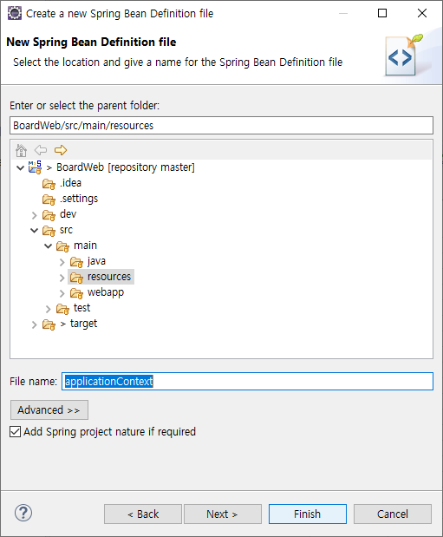Viewport: 443px width, 537px height.
Task: Click the File name input field
Action: tap(247, 381)
